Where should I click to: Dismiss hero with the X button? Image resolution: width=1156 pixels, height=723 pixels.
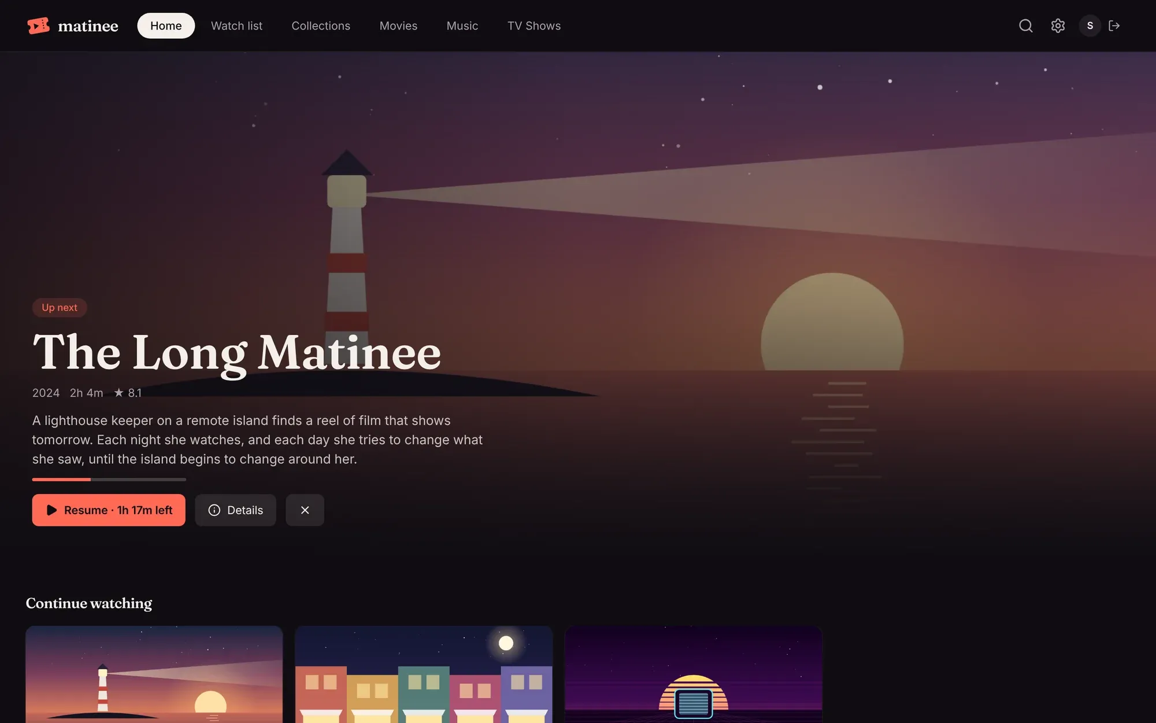click(x=305, y=510)
